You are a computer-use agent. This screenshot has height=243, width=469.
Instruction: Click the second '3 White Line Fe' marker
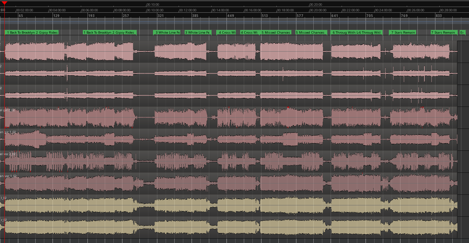[x=197, y=33]
